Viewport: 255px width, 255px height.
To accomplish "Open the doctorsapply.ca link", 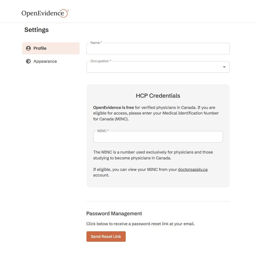I will [x=193, y=169].
